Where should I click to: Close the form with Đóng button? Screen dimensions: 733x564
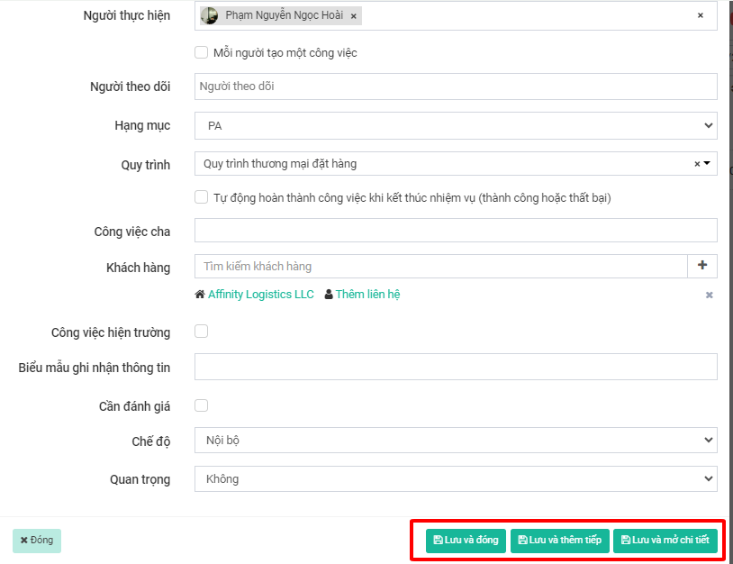click(x=37, y=541)
